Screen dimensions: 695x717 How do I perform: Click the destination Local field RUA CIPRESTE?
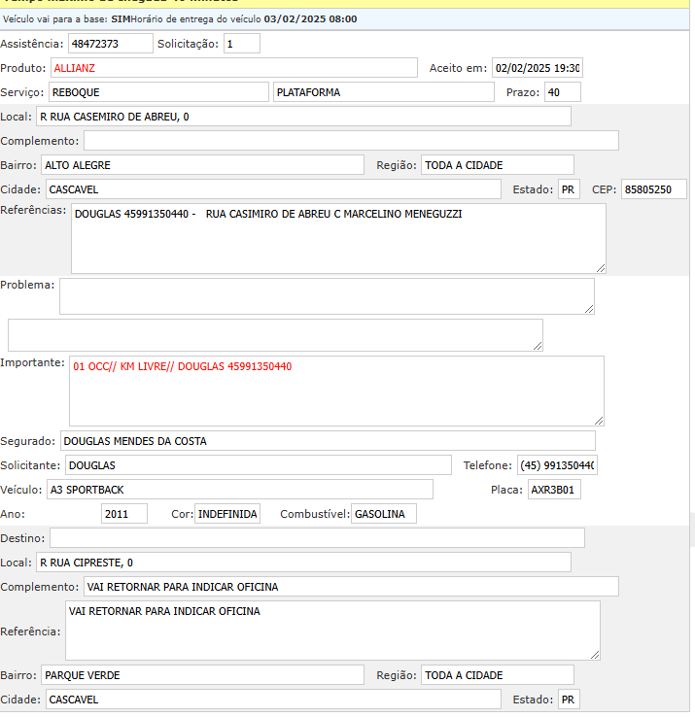point(304,562)
